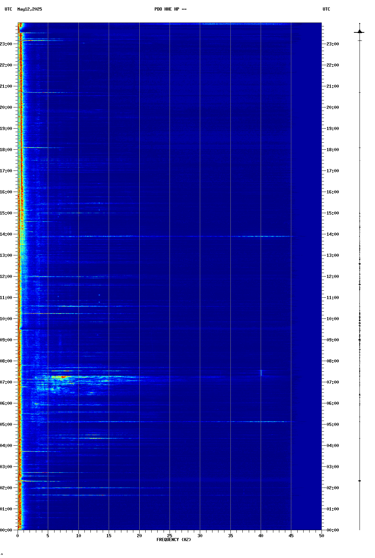Select the 16:00 label on right axis

pos(333,192)
